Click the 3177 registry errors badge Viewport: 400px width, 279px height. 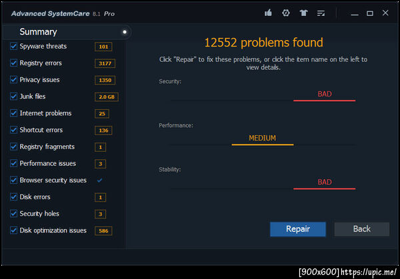pos(105,63)
